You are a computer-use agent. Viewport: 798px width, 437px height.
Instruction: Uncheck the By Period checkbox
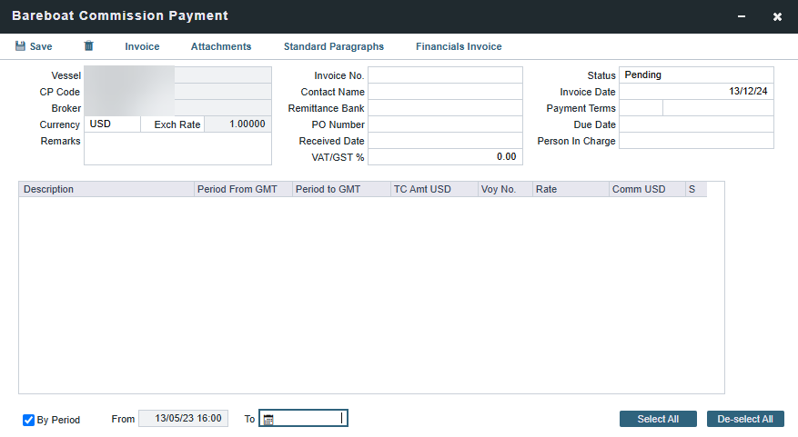29,420
